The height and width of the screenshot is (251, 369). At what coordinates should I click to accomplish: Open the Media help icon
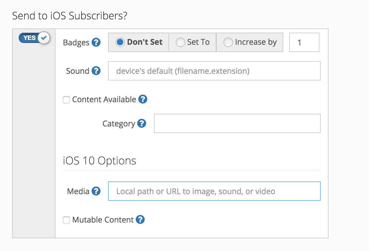[96, 191]
